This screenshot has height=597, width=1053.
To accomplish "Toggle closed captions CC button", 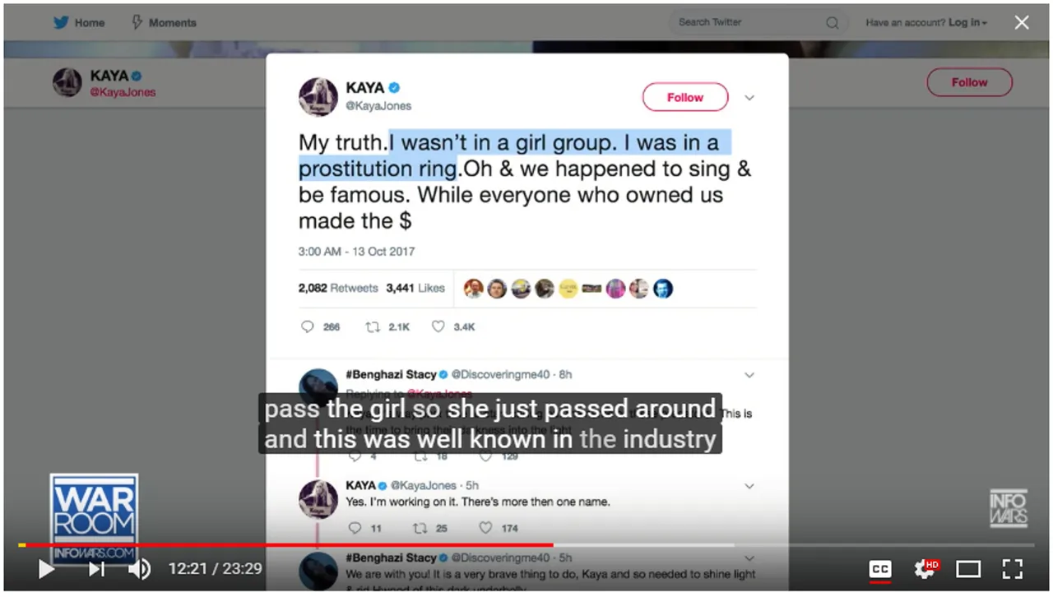I will [880, 568].
